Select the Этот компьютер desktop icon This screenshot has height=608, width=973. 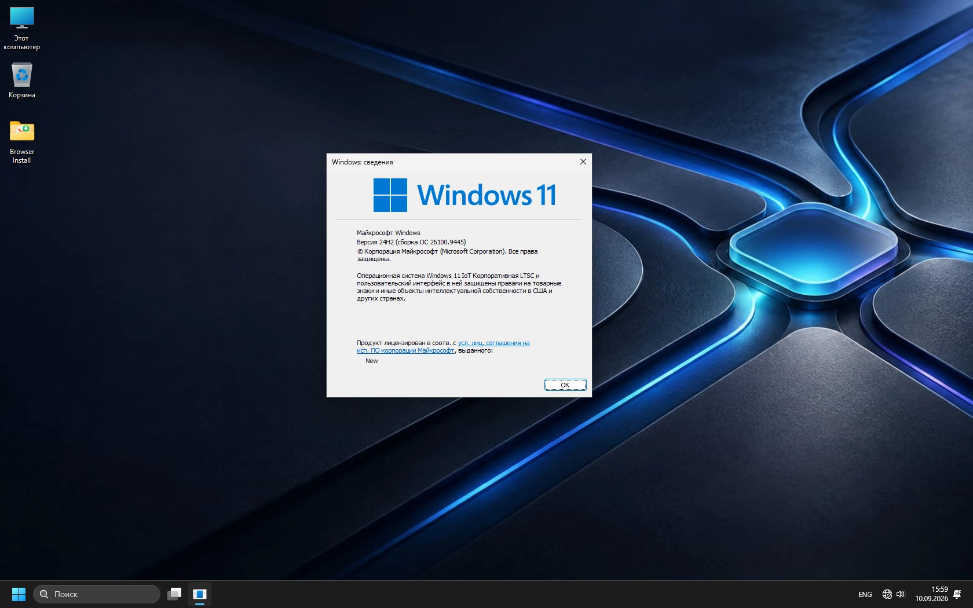[x=22, y=28]
